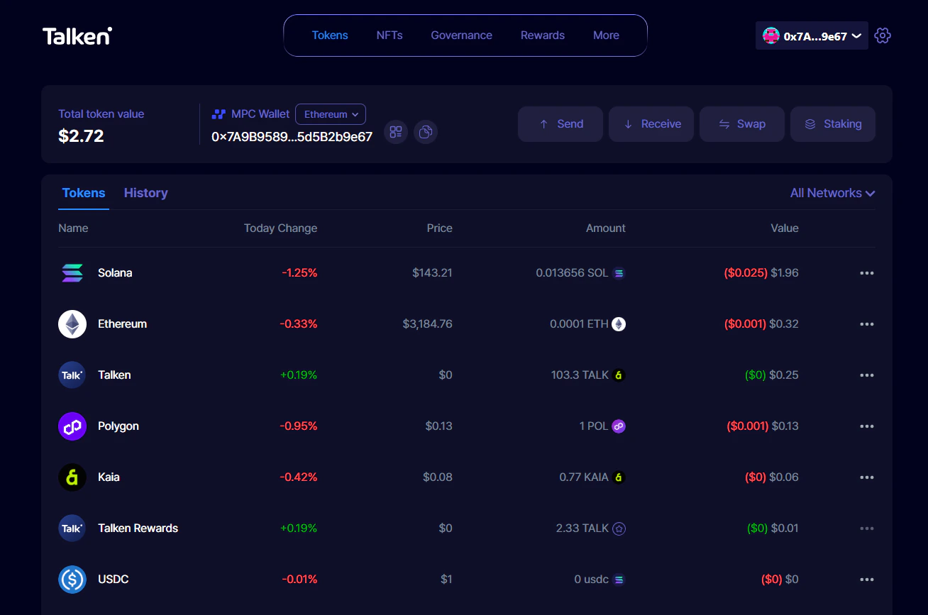The image size is (928, 615).
Task: Click the Value column header
Action: point(785,228)
